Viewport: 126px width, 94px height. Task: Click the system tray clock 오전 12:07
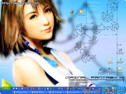pyautogui.click(x=121, y=88)
